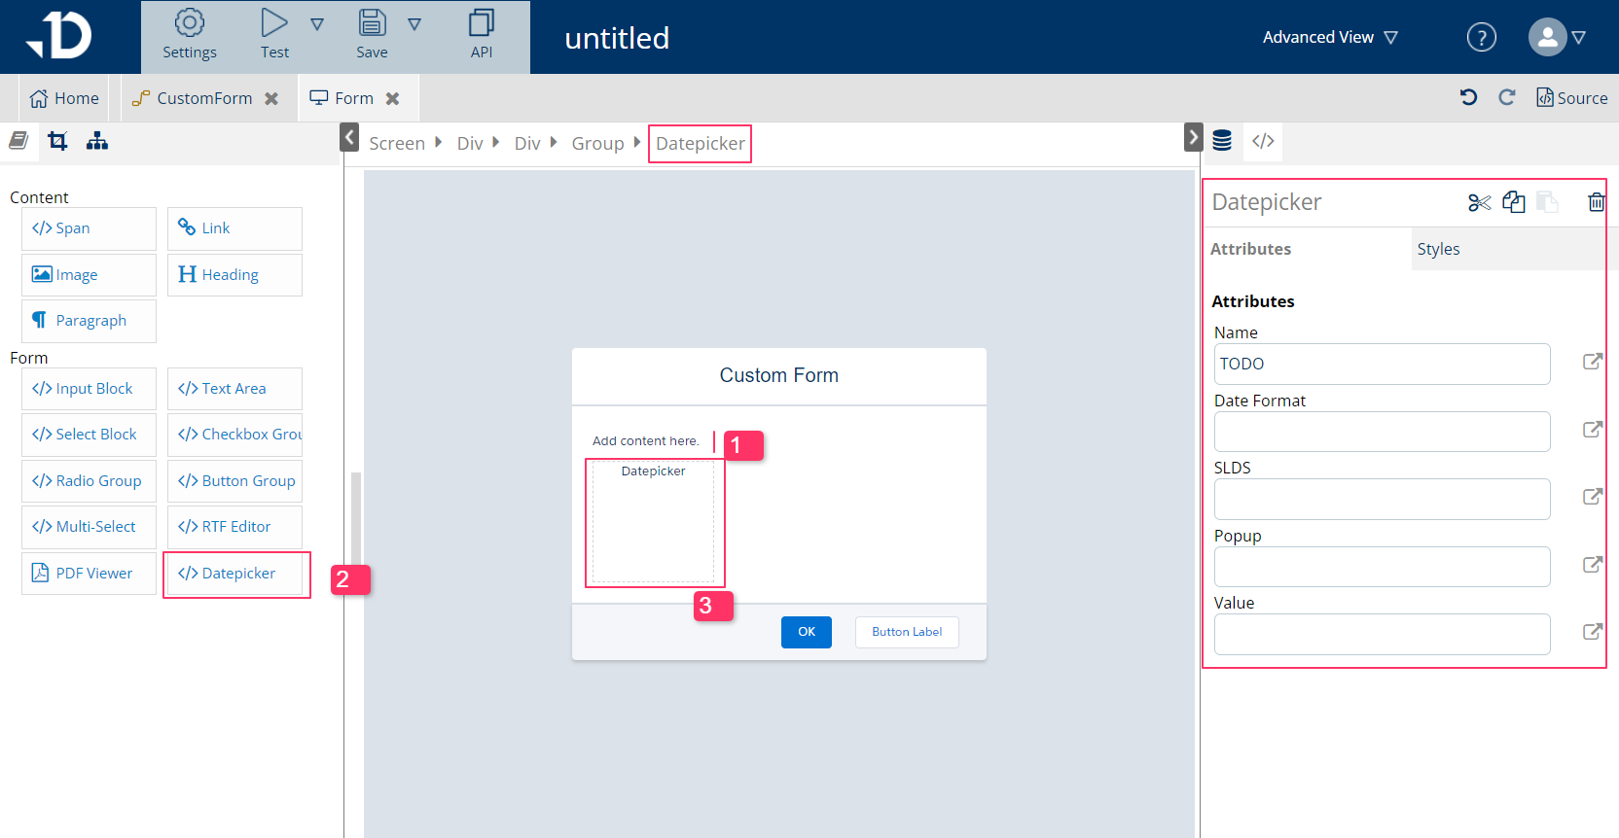Click the copy icon beside Datepicker title
Viewport: 1619px width, 838px height.
(x=1513, y=202)
